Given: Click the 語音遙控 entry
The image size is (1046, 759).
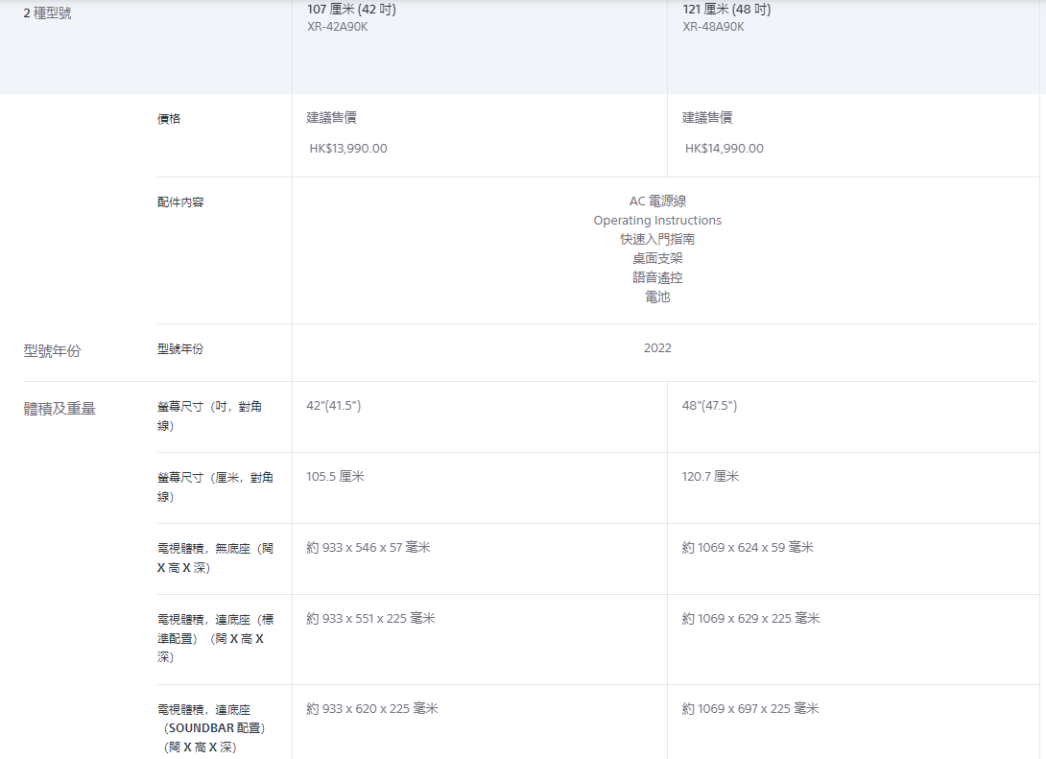Looking at the screenshot, I should [x=657, y=277].
